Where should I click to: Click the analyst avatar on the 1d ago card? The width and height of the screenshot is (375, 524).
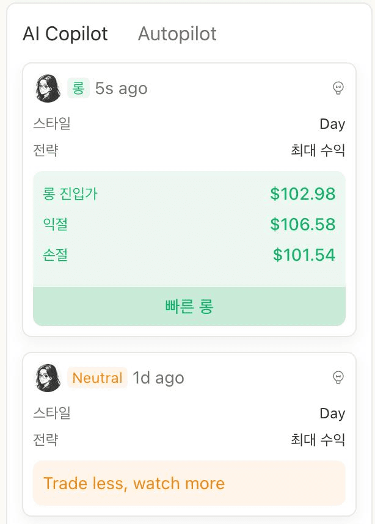point(48,378)
